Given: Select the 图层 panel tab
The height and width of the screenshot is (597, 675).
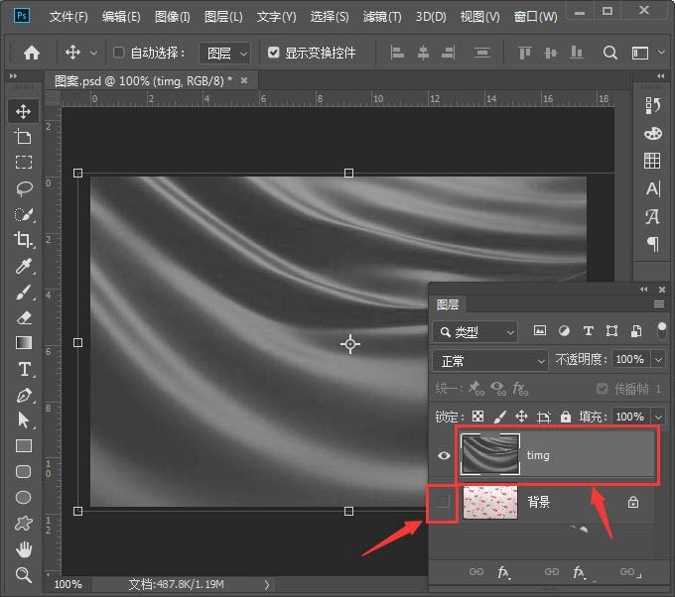Looking at the screenshot, I should tap(448, 304).
